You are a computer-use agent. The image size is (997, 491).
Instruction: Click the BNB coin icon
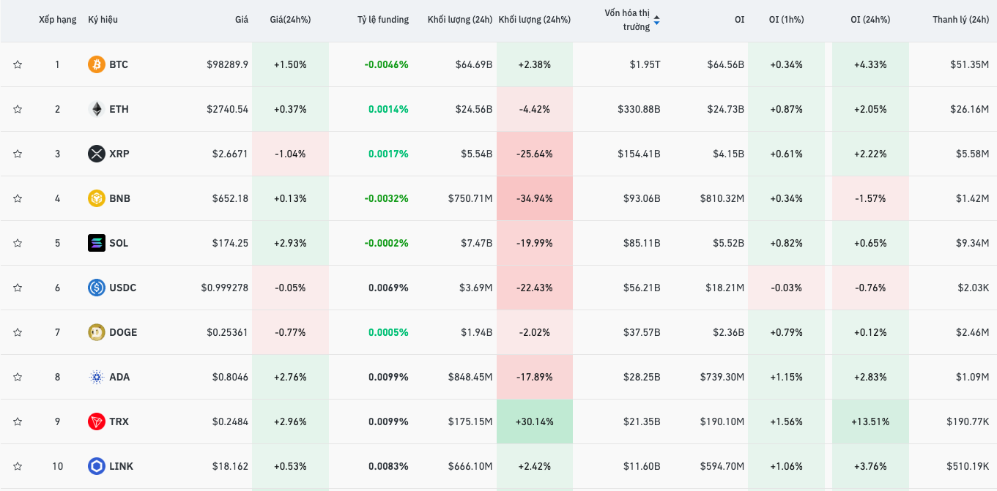(x=97, y=199)
